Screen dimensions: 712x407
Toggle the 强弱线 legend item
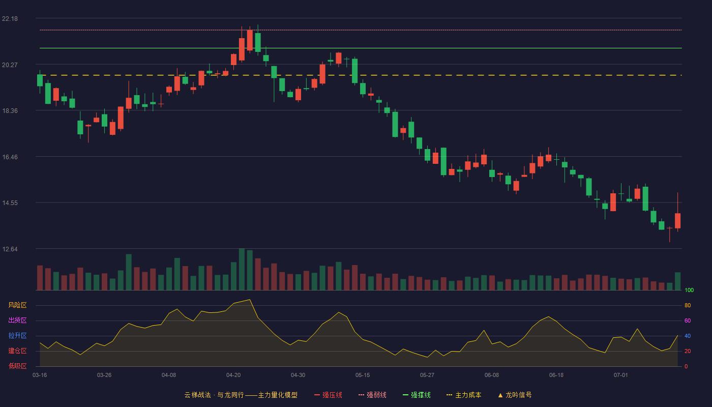coord(372,395)
